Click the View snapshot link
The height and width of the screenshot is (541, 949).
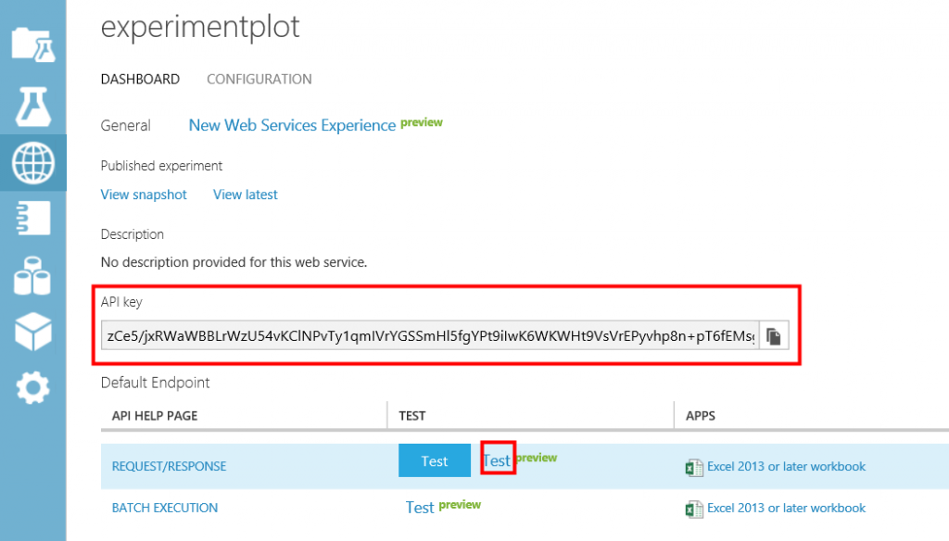pyautogui.click(x=144, y=195)
